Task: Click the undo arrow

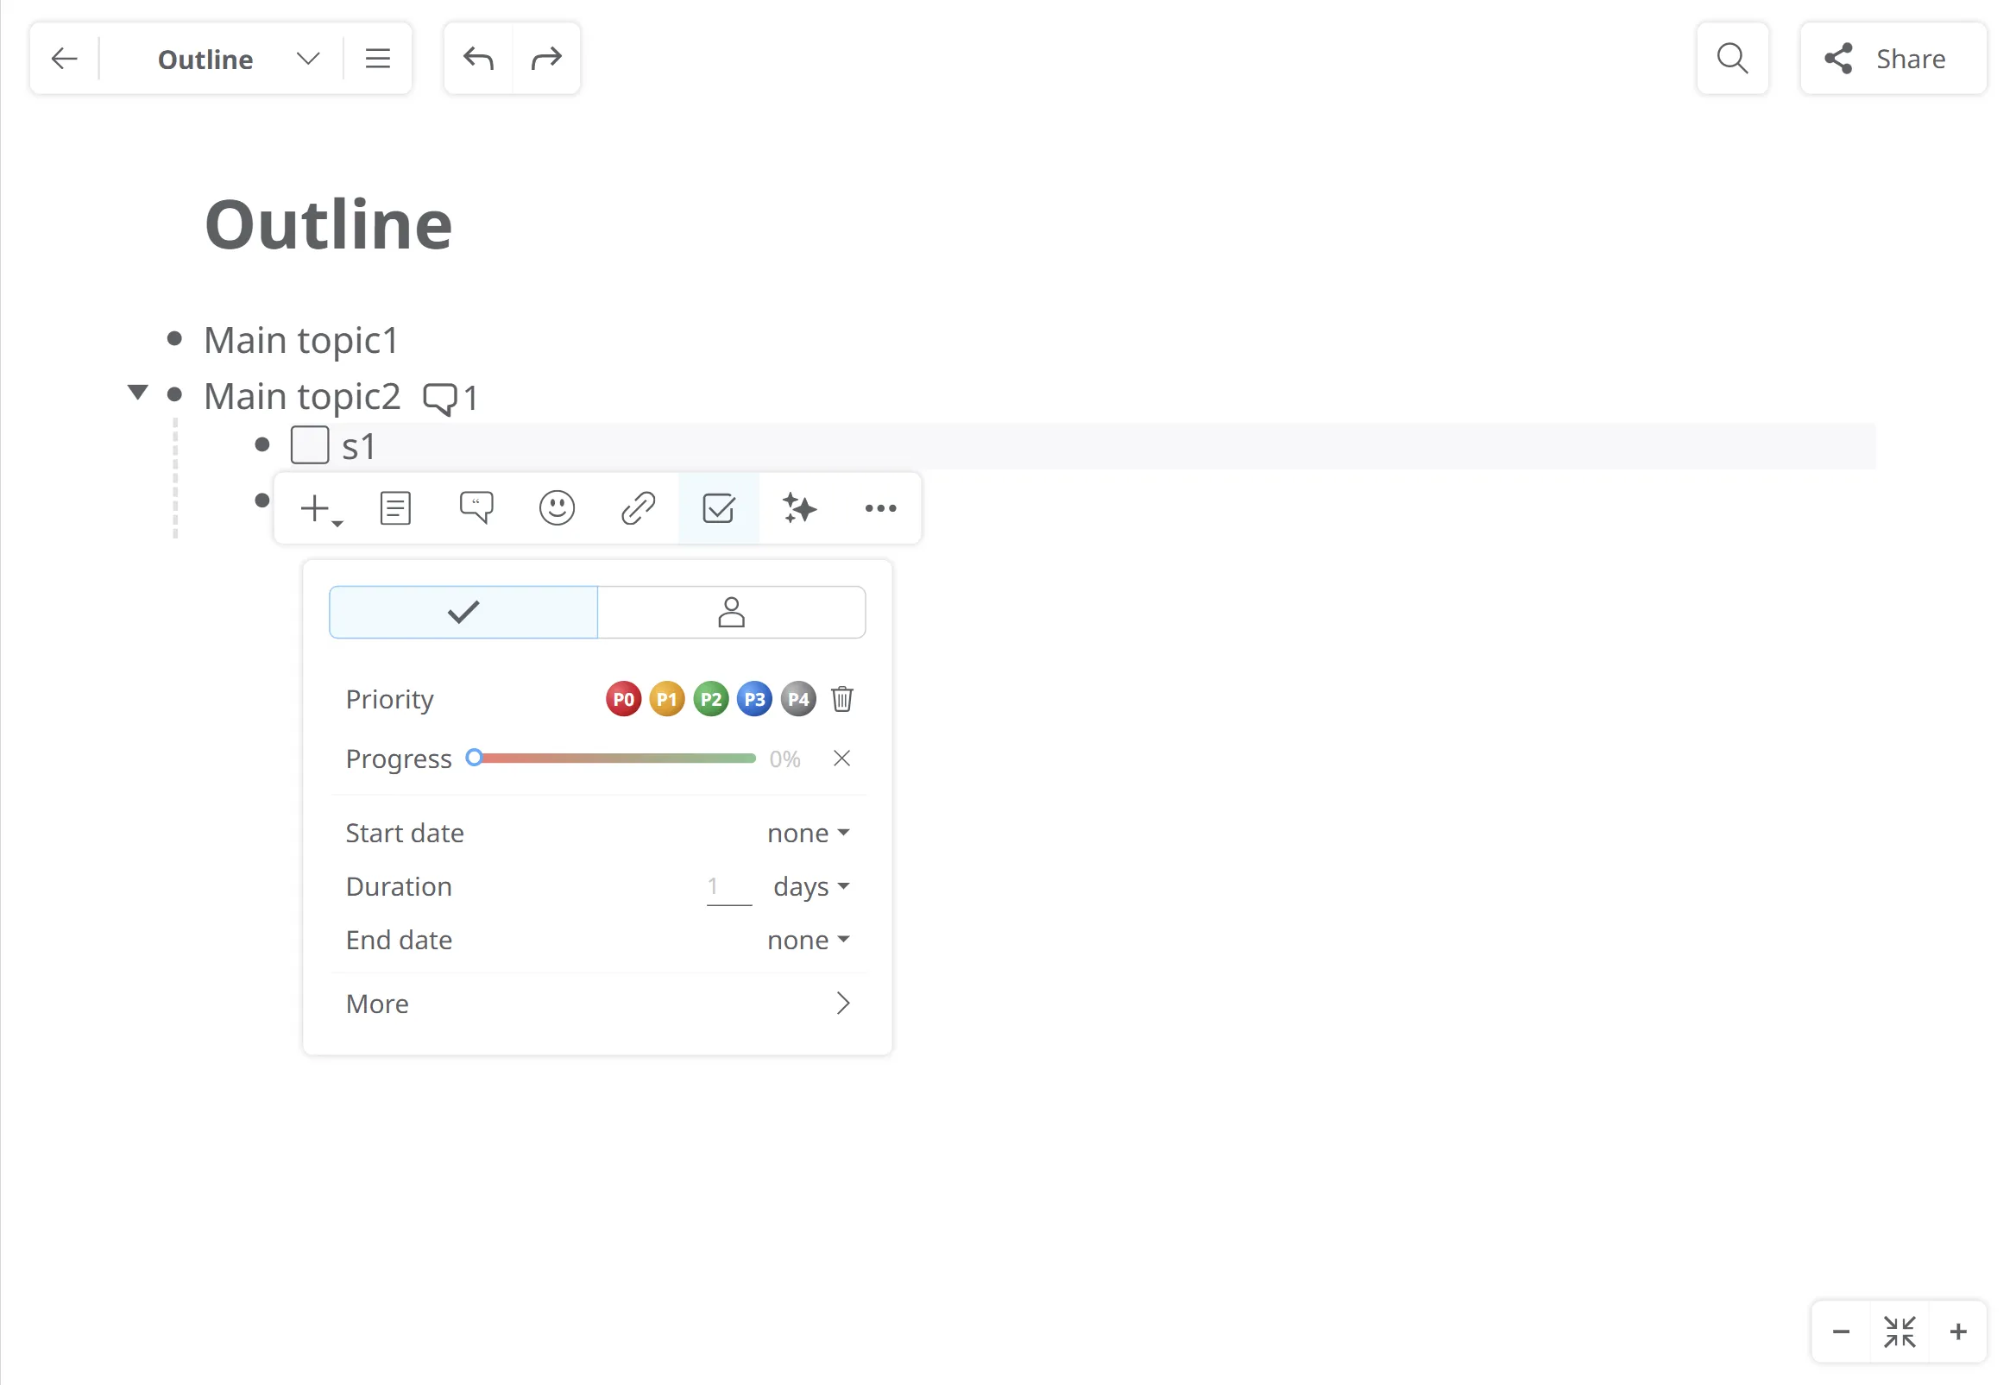Action: point(478,59)
